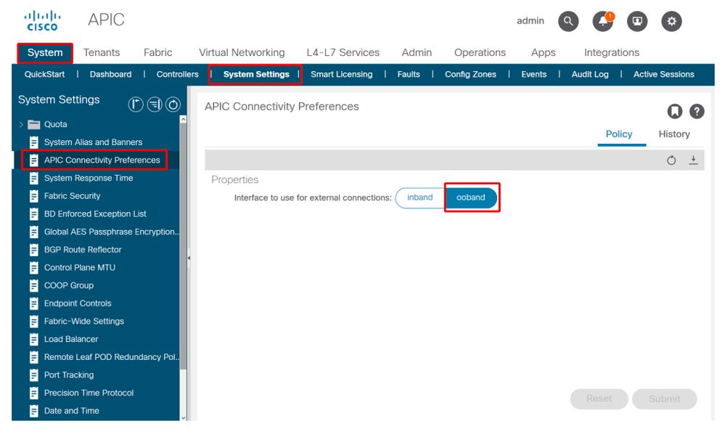The width and height of the screenshot is (725, 429).
Task: Open the settings gear icon
Action: (671, 21)
